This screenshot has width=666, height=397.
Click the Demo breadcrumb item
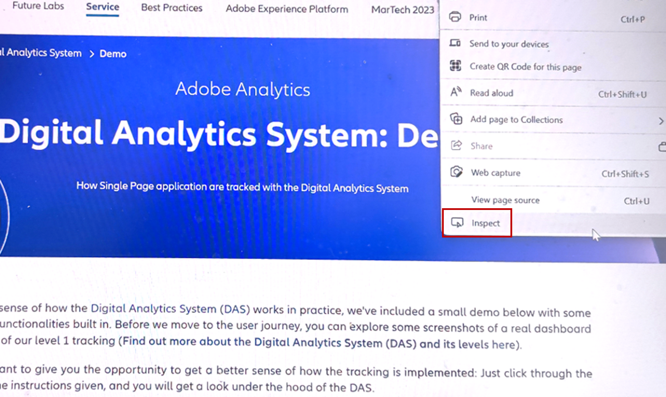tap(113, 54)
